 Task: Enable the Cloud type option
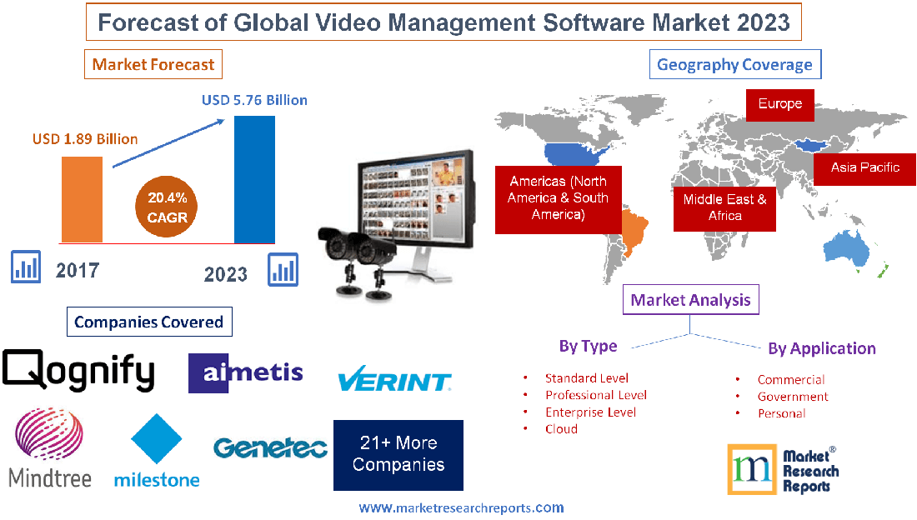tap(561, 428)
